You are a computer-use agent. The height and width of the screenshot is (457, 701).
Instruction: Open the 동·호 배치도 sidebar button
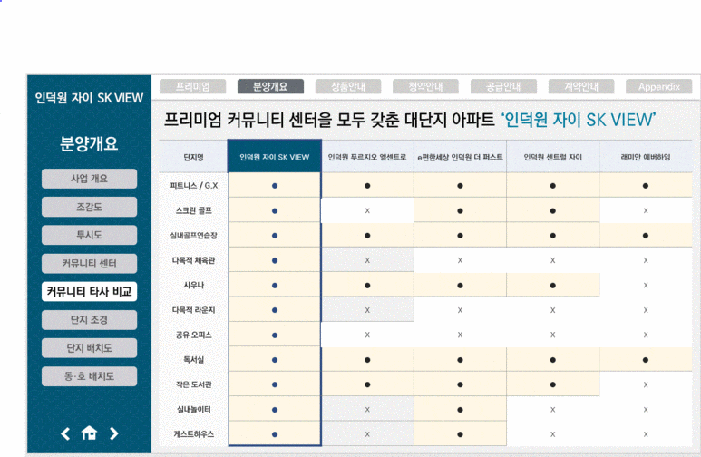(x=90, y=376)
